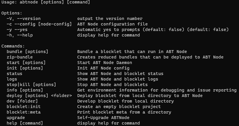Image resolution: width=239 pixels, height=126 pixels.
Task: Click the '-y --yes' option flag
Action: click(x=17, y=30)
